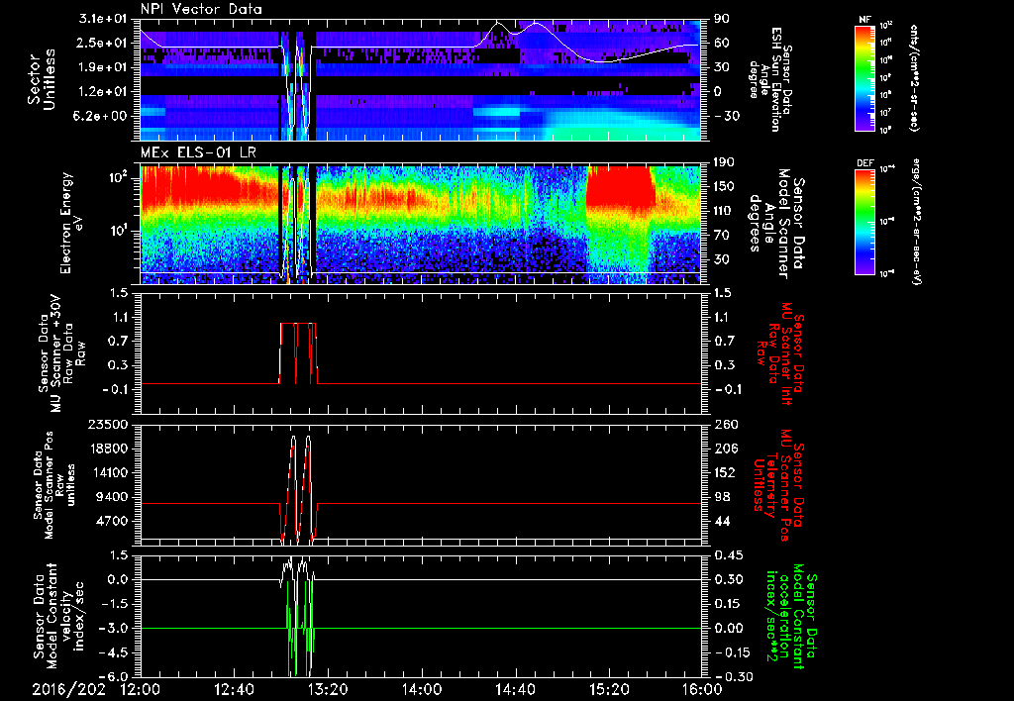Click the '152' telemetry position tick value
The width and height of the screenshot is (1014, 701).
click(x=725, y=472)
